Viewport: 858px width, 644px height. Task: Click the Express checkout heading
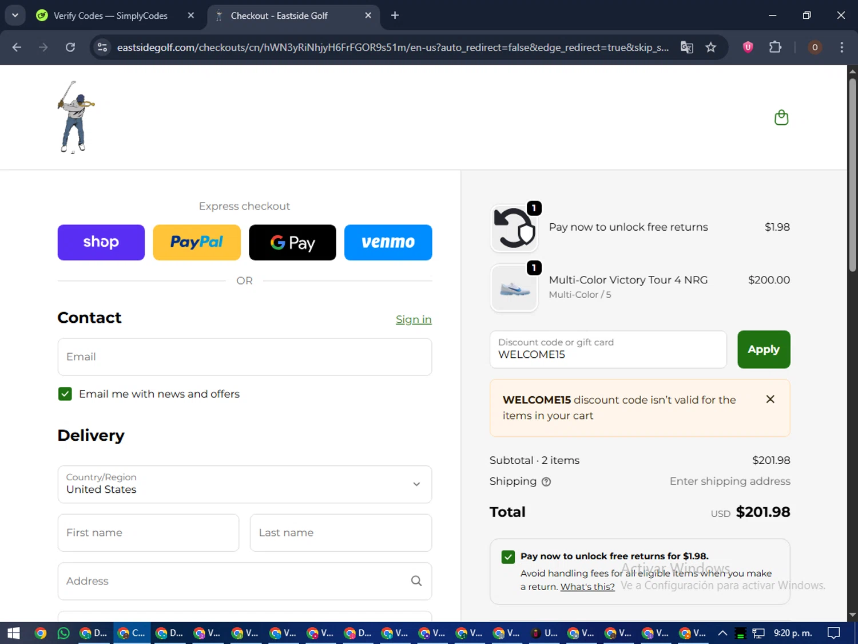244,206
